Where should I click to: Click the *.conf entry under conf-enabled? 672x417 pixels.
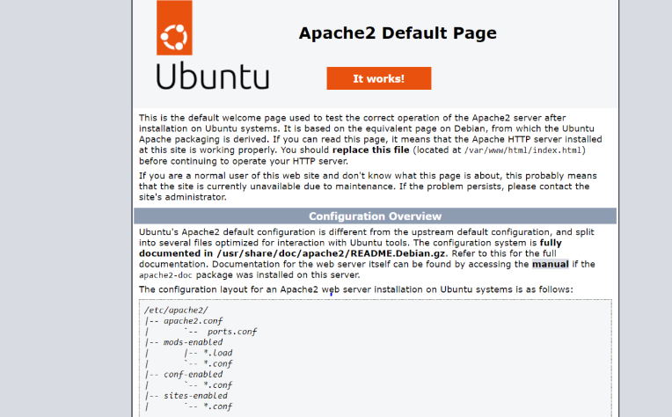(218, 384)
